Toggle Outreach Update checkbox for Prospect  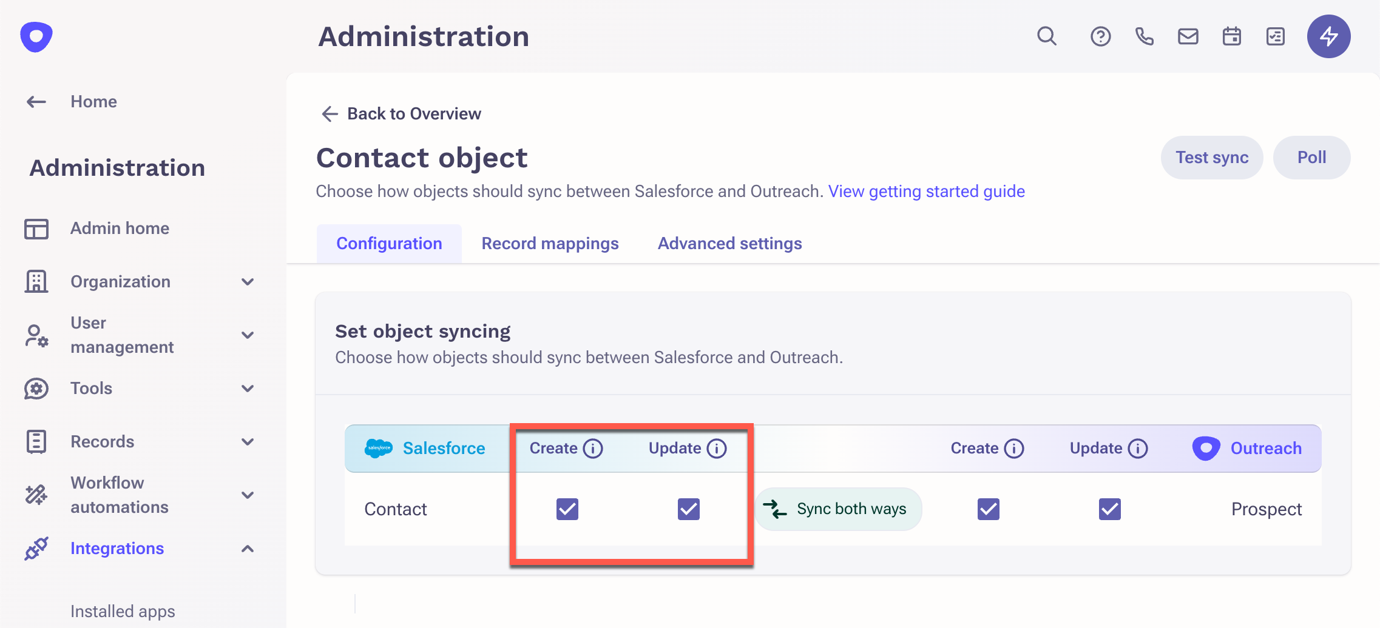point(1110,509)
